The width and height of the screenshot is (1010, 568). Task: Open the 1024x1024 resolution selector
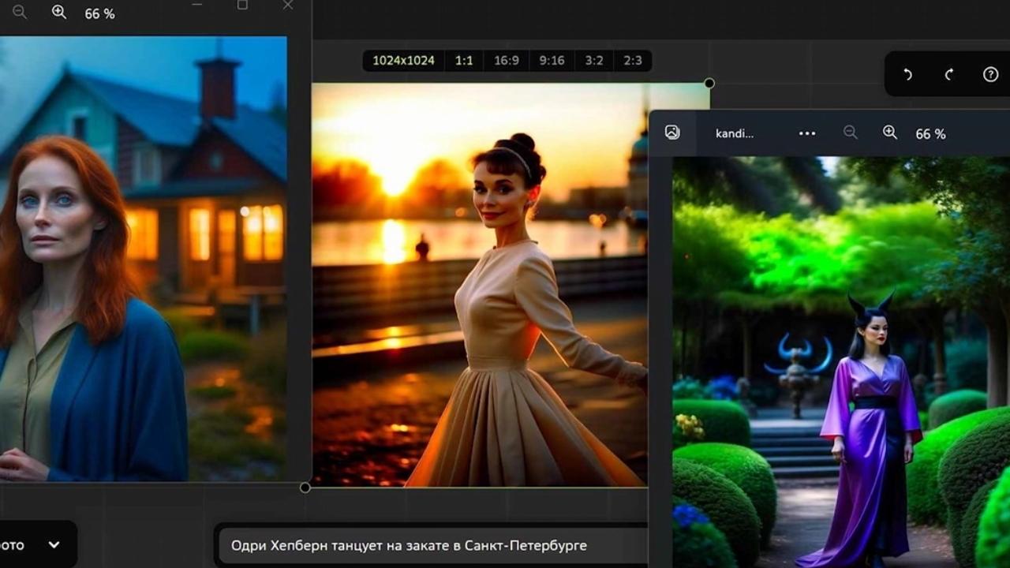[x=403, y=61]
